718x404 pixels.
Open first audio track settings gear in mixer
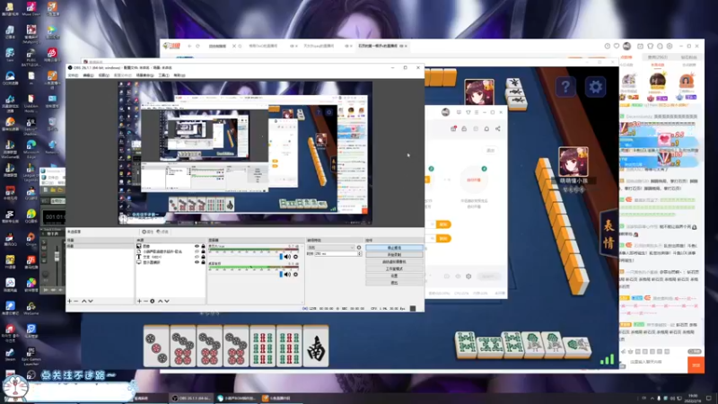coord(296,257)
